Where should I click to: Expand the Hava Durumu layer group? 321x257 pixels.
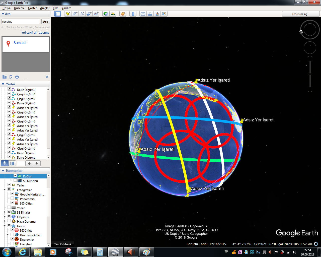[4, 221]
